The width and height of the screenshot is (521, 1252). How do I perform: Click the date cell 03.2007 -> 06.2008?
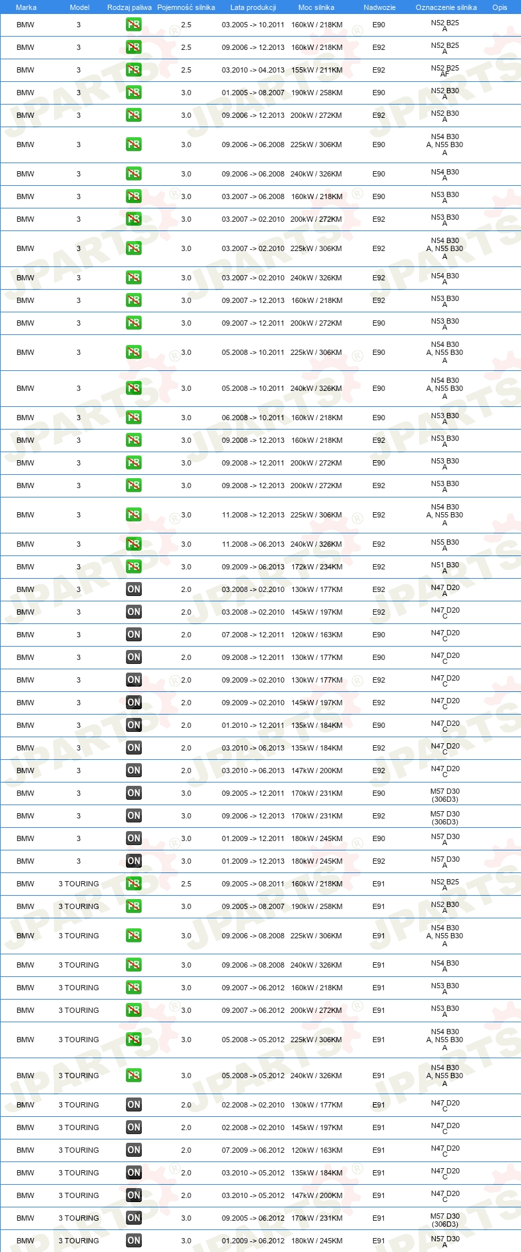[253, 196]
